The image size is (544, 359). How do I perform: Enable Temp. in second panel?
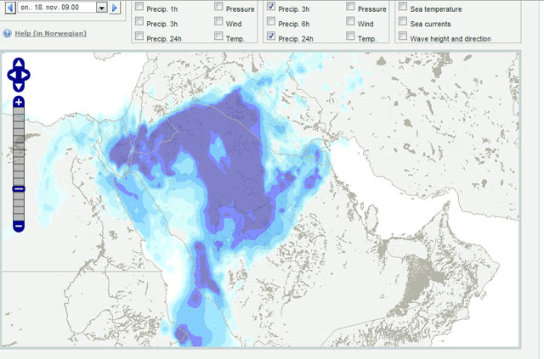tap(350, 36)
